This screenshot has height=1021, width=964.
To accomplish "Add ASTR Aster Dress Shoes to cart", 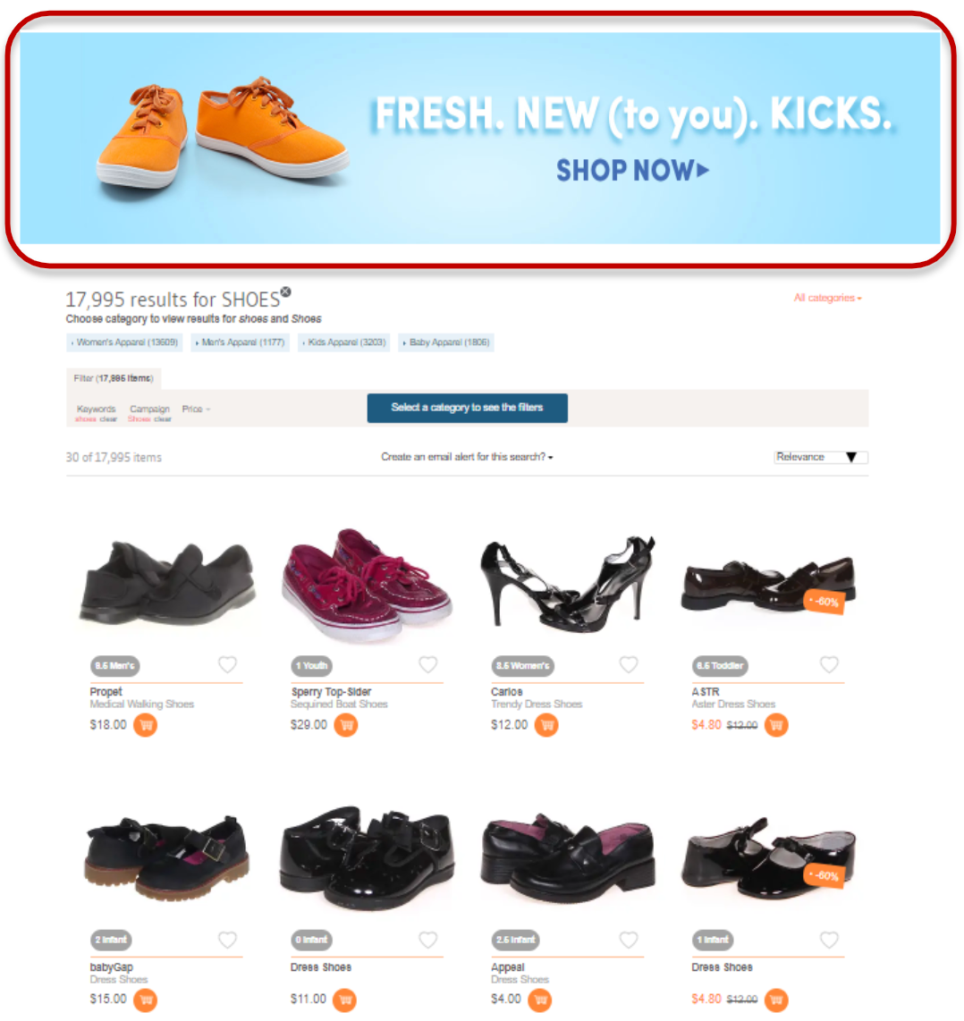I will (x=775, y=725).
